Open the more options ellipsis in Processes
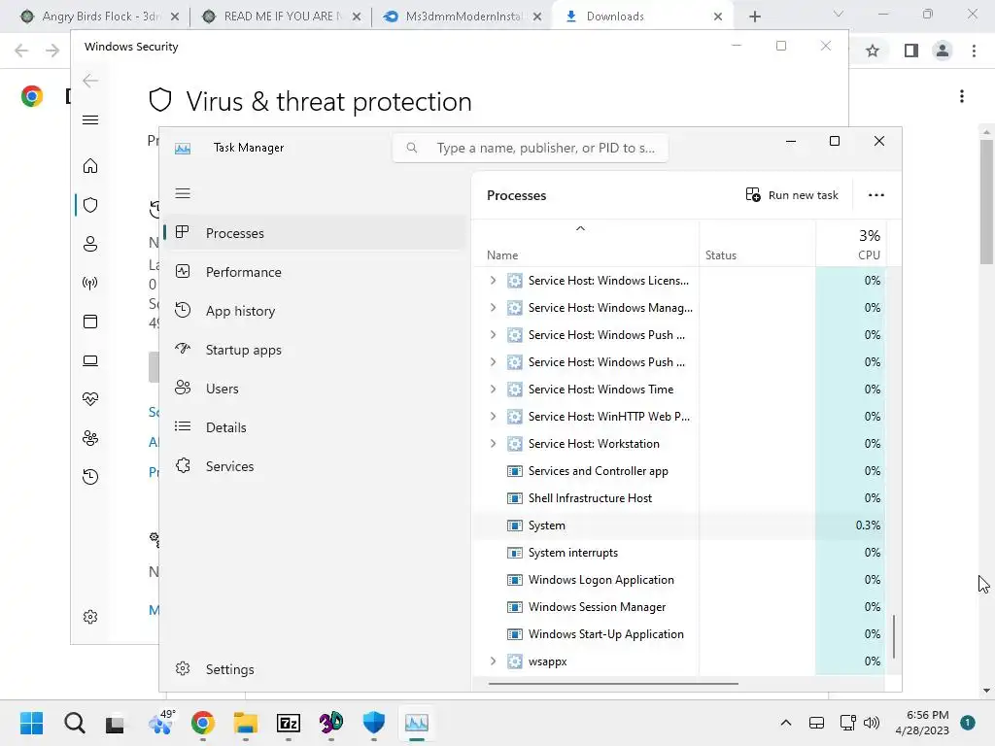Image resolution: width=995 pixels, height=746 pixels. pos(876,194)
